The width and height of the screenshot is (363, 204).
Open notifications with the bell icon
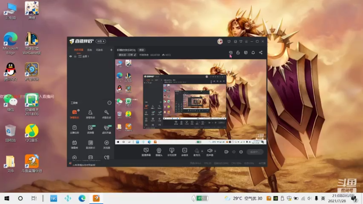coord(253,53)
